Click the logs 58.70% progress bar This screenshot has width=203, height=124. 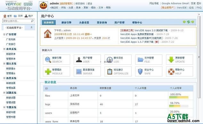pyautogui.click(x=179, y=106)
